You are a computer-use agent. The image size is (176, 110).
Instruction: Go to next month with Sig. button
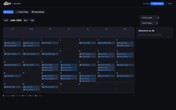26,20
